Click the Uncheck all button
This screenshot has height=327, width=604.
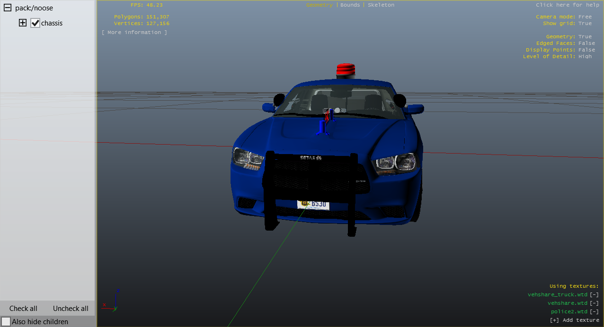click(71, 309)
